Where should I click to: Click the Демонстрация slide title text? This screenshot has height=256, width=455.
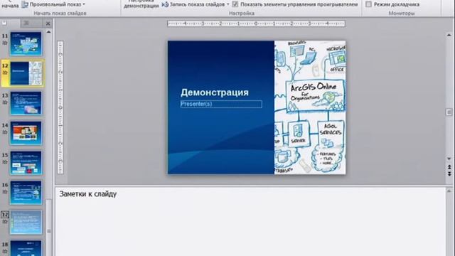pos(215,92)
